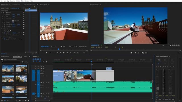Open the Clip menu
The width and height of the screenshot is (182, 102).
click(x=8, y=1)
